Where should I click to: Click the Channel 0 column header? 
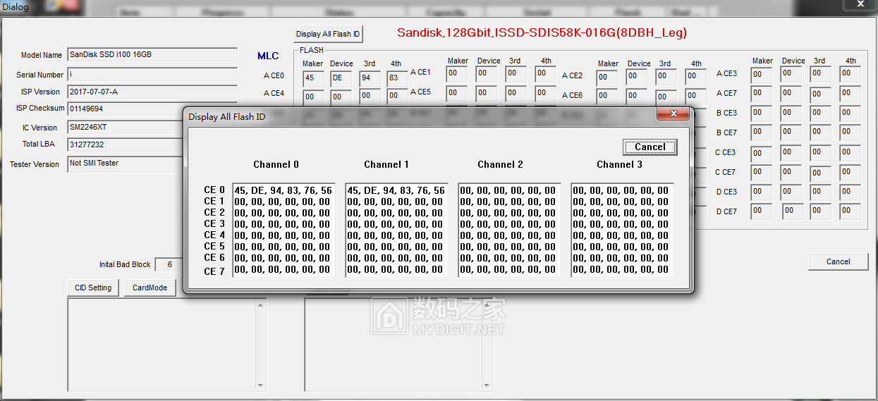(x=276, y=164)
